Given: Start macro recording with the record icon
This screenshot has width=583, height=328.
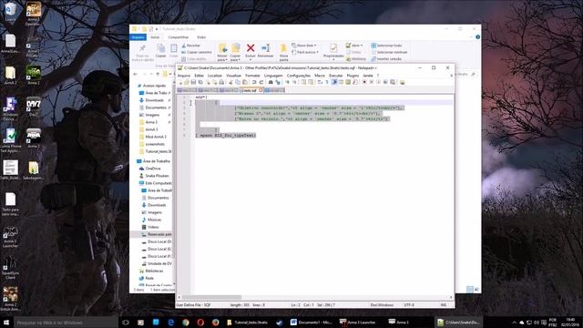Looking at the screenshot, I should (364, 82).
